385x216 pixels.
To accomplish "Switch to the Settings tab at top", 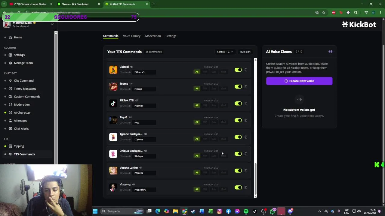I will [x=171, y=36].
